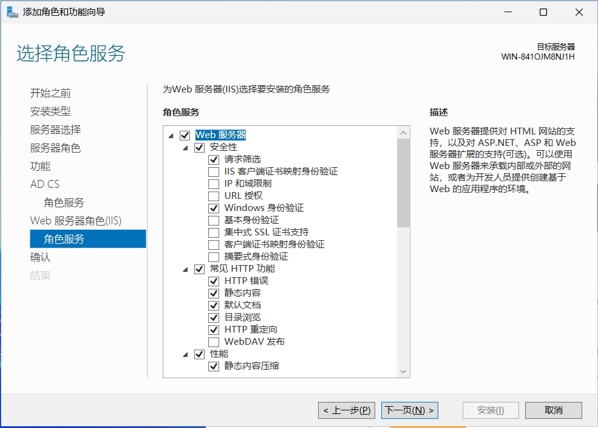Screen dimensions: 598x428
Task: Check the IIS 客户端证书映射身份验证 checkbox
Action: tap(214, 172)
